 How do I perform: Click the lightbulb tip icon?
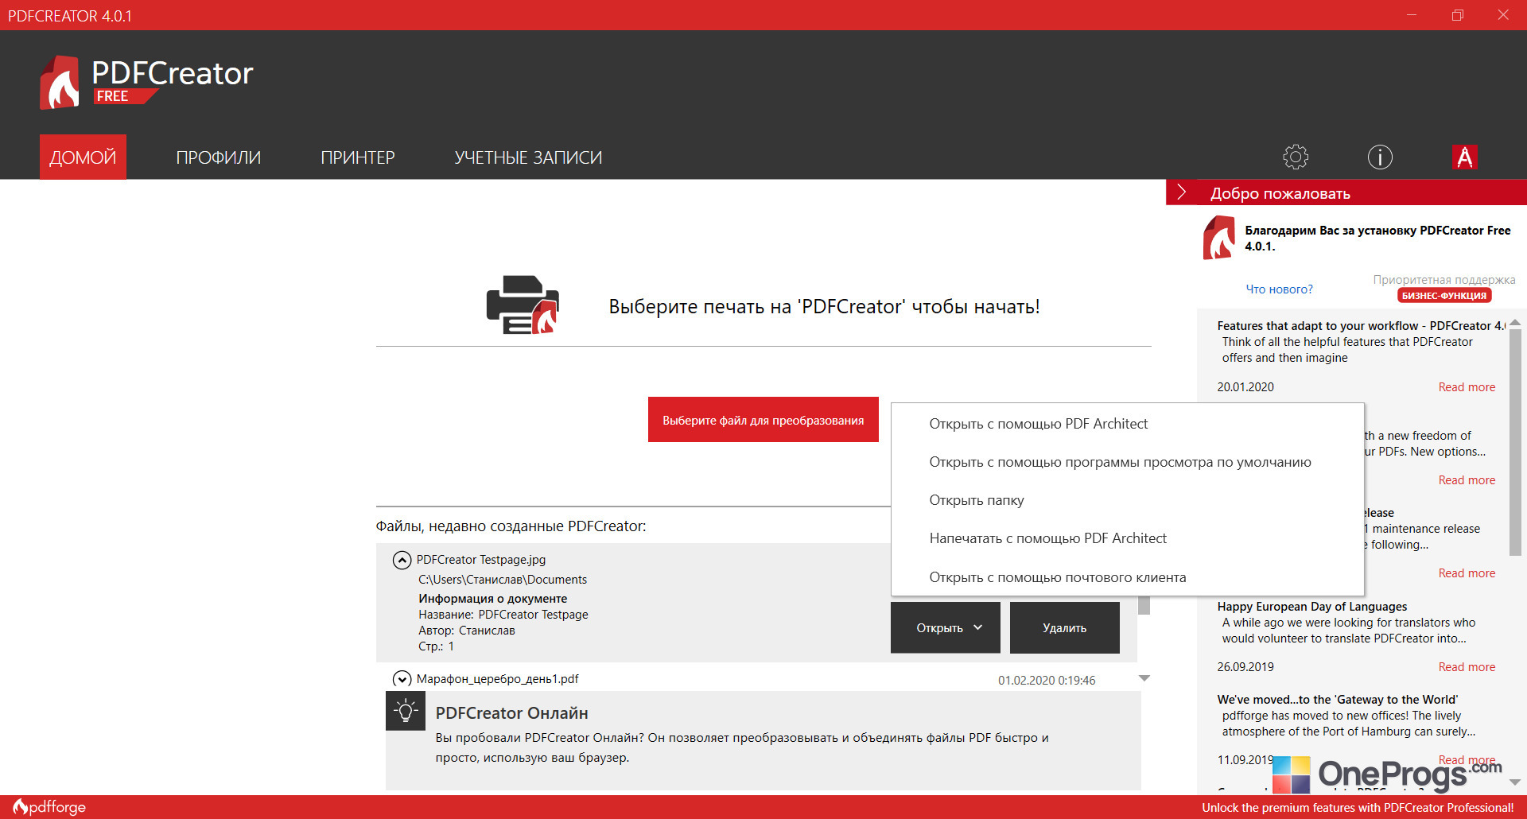(406, 710)
